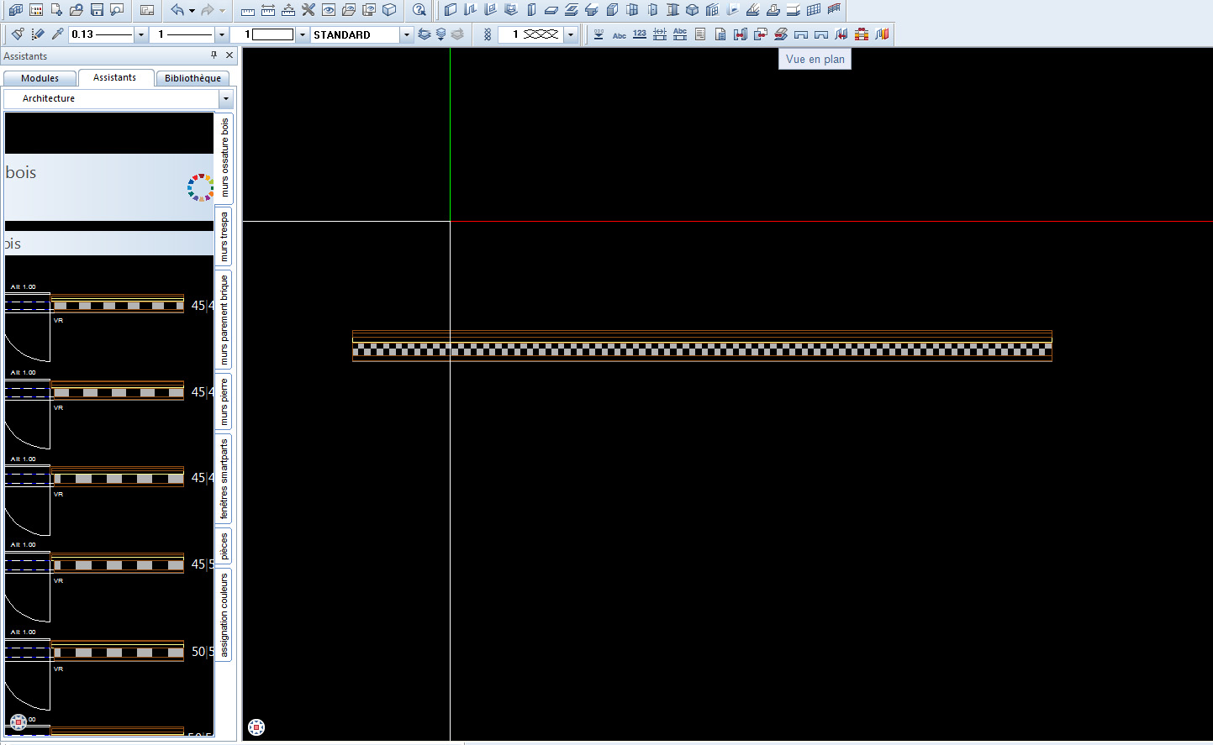Click the 3D box view icon

click(x=389, y=10)
